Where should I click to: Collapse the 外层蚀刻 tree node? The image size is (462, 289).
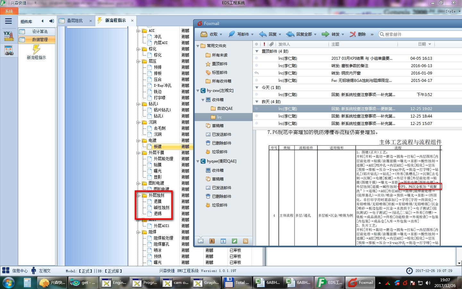[x=138, y=195]
